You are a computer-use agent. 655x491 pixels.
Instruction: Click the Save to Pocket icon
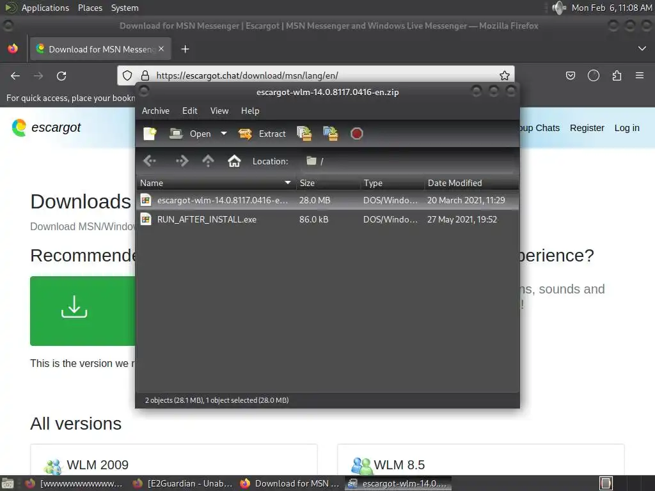570,75
